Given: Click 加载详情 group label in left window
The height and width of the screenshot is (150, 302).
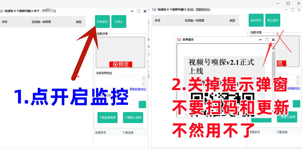Looking at the screenshot, I should (x=102, y=34).
